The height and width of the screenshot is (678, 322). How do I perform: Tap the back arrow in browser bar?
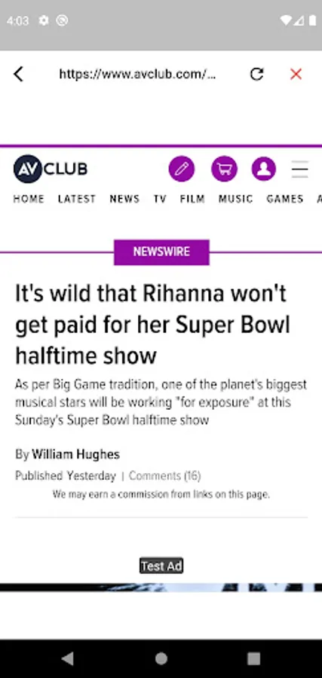pos(18,75)
